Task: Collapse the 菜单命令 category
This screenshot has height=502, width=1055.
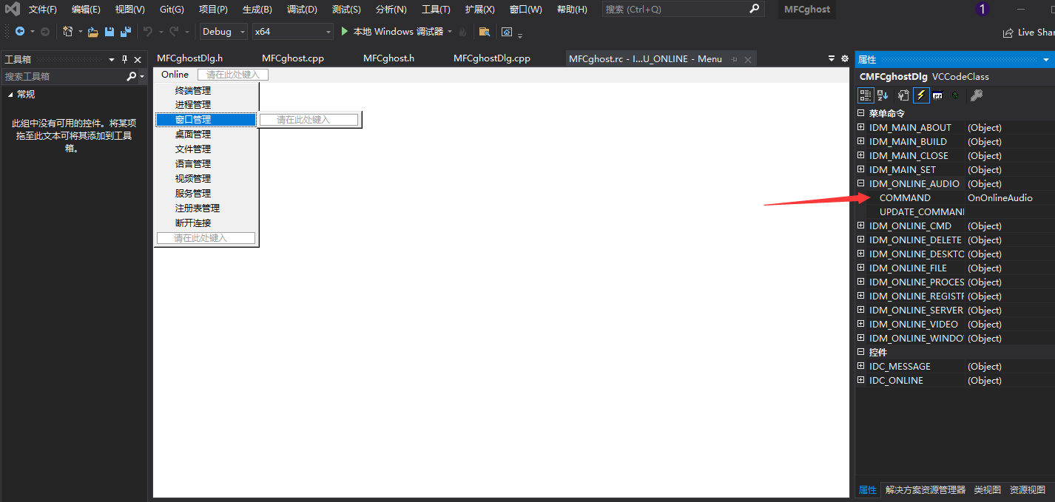Action: tap(860, 113)
